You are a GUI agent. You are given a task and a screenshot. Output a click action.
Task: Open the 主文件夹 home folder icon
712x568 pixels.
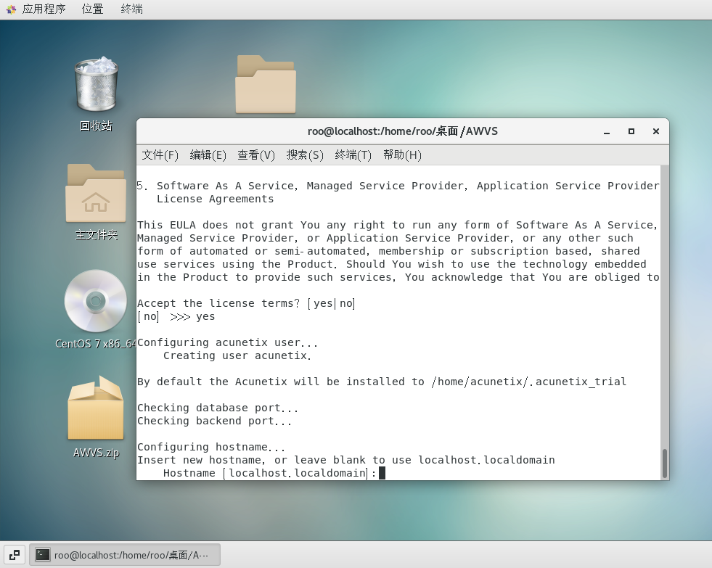(96, 193)
